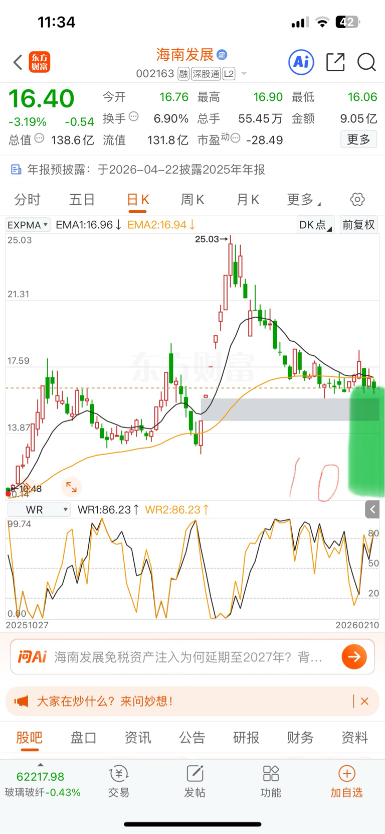Tap the L2 level tag

click(x=229, y=74)
